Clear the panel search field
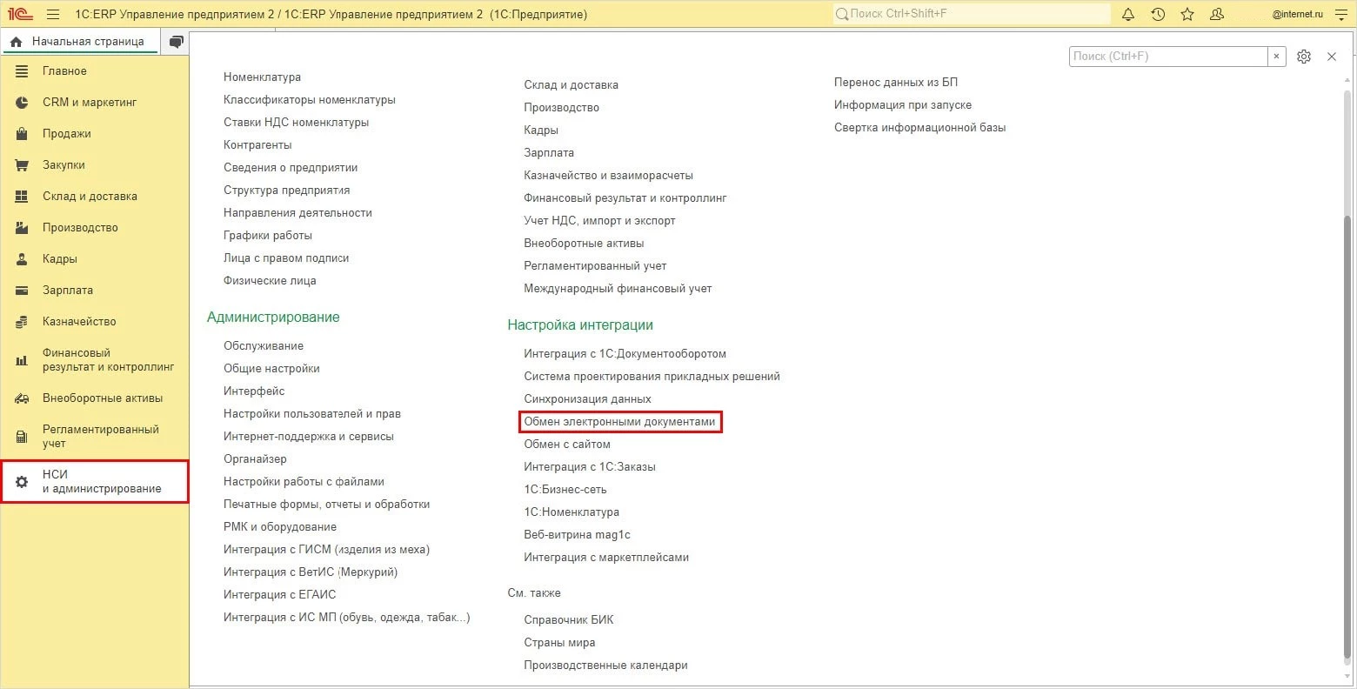The image size is (1357, 689). tap(1276, 56)
